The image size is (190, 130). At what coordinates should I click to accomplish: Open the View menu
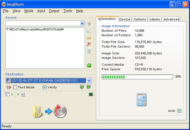point(16,11)
